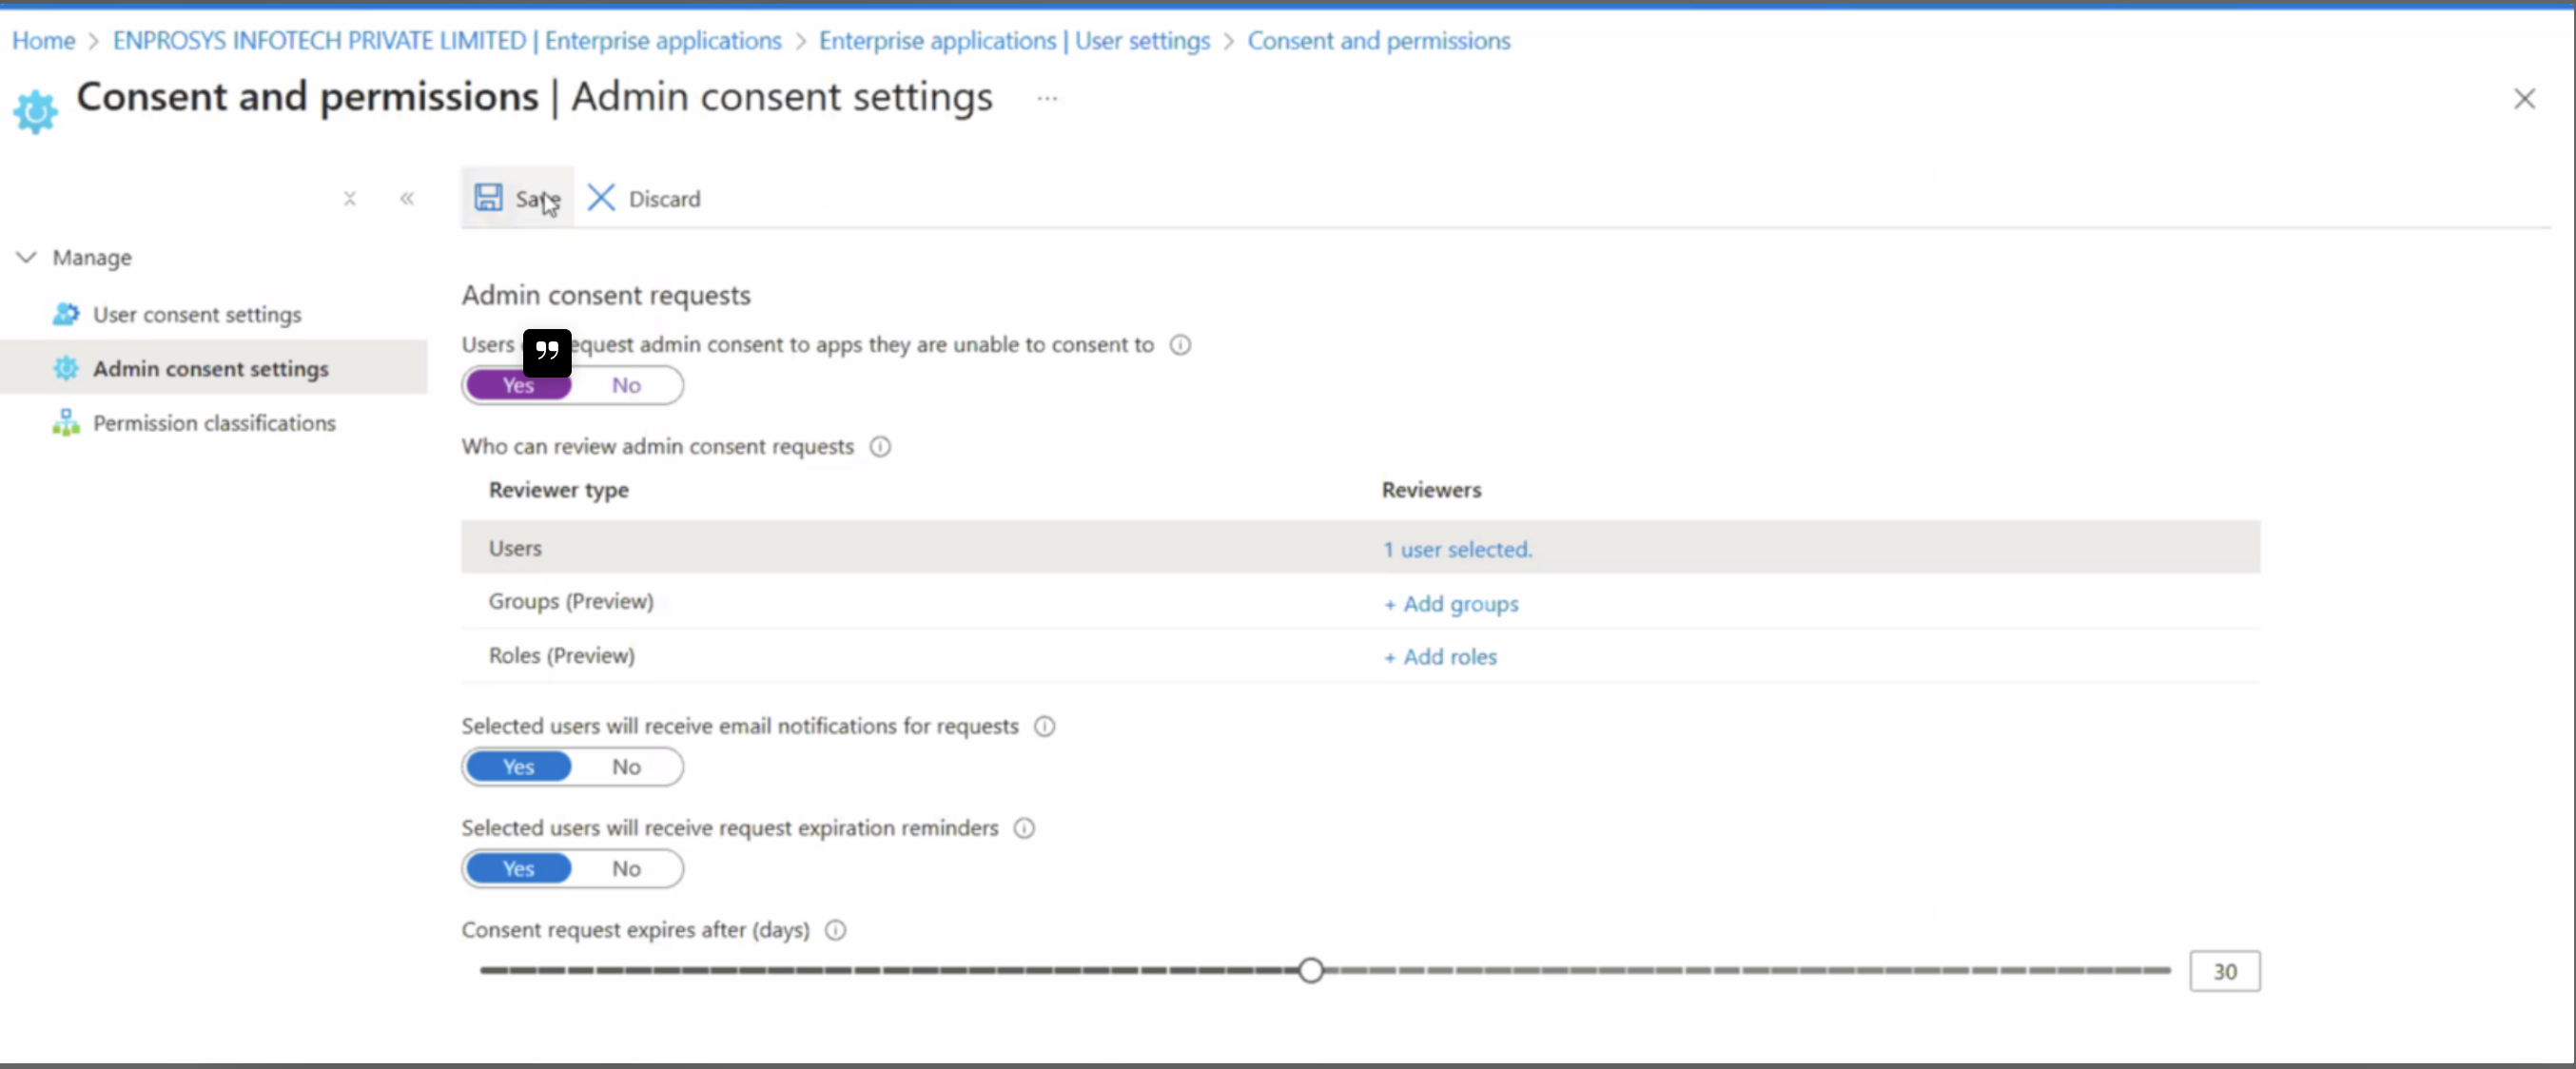This screenshot has width=2576, height=1069.
Task: Click the User consent settings icon
Action: 66,314
